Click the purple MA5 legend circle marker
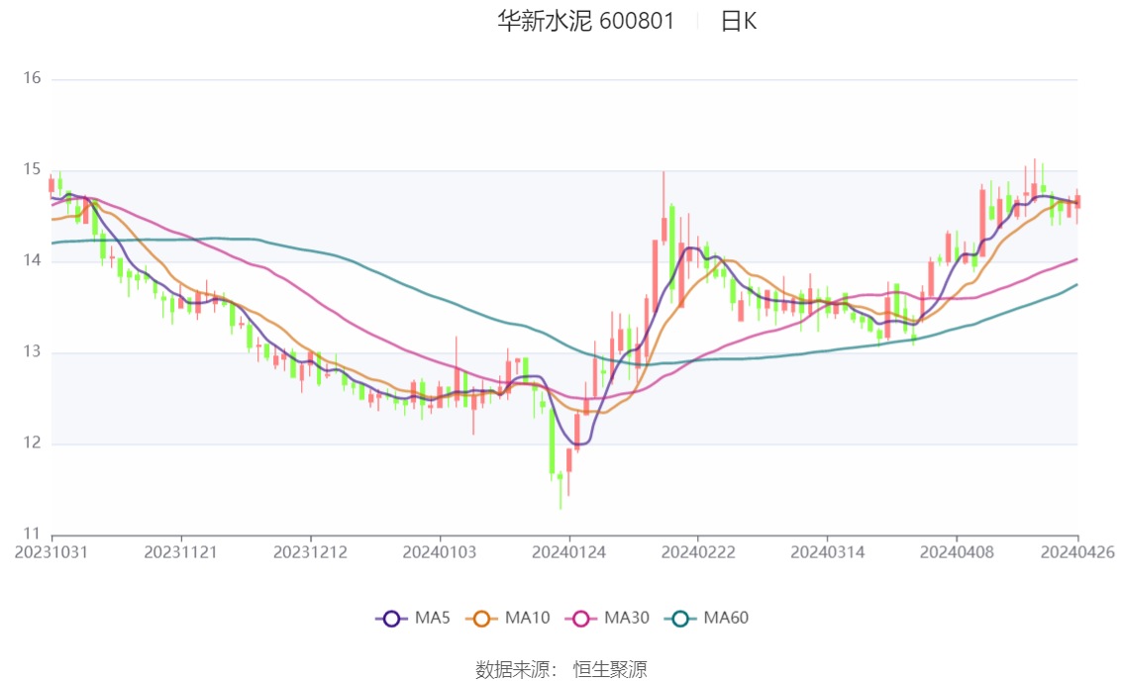Screen dimensions: 1123x682 [391, 619]
